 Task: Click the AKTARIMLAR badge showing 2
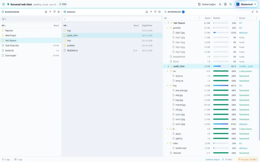tap(183, 12)
